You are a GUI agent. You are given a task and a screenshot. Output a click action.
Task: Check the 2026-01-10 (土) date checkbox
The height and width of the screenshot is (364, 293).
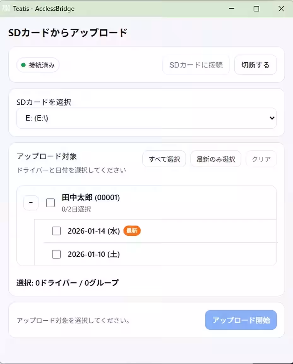pos(56,254)
